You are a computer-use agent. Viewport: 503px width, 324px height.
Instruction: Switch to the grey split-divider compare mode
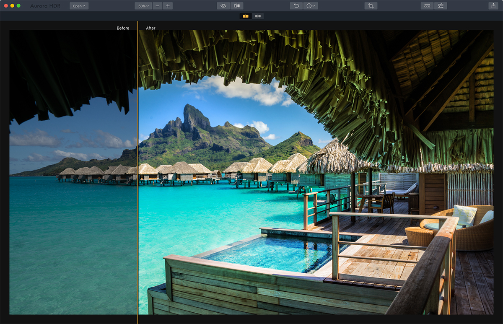click(258, 16)
